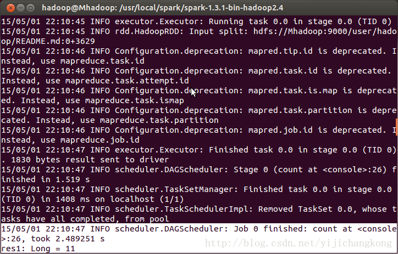
Task: Click the "mapreduce.task.ismap" text
Action: click(x=135, y=100)
